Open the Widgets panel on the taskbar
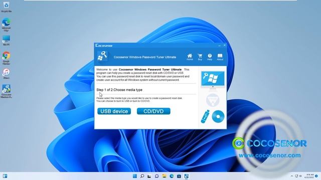 pyautogui.click(x=5, y=176)
